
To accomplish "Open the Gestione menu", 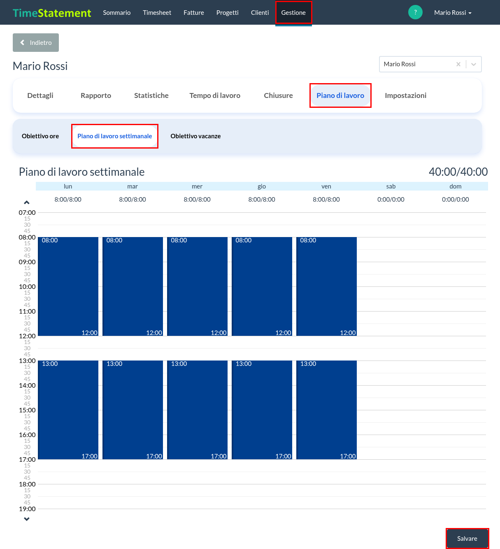I will 293,13.
